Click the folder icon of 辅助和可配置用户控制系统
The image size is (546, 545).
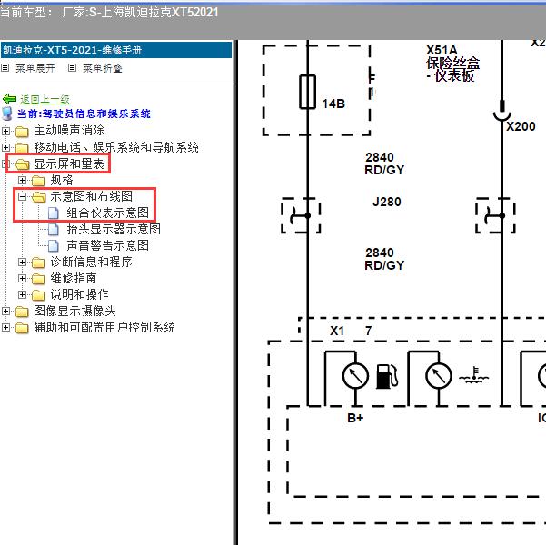[x=22, y=328]
